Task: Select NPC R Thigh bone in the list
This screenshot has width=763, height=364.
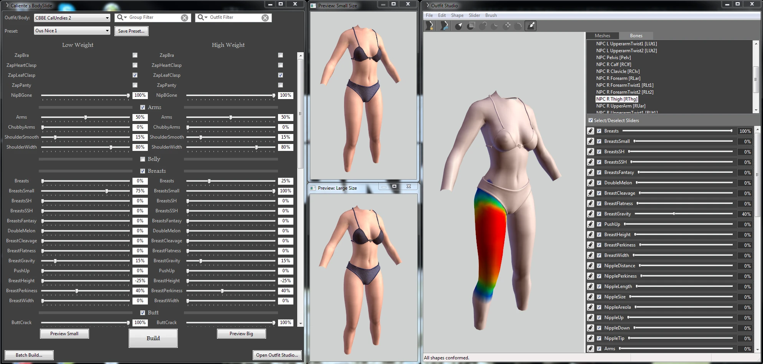Action: (616, 99)
